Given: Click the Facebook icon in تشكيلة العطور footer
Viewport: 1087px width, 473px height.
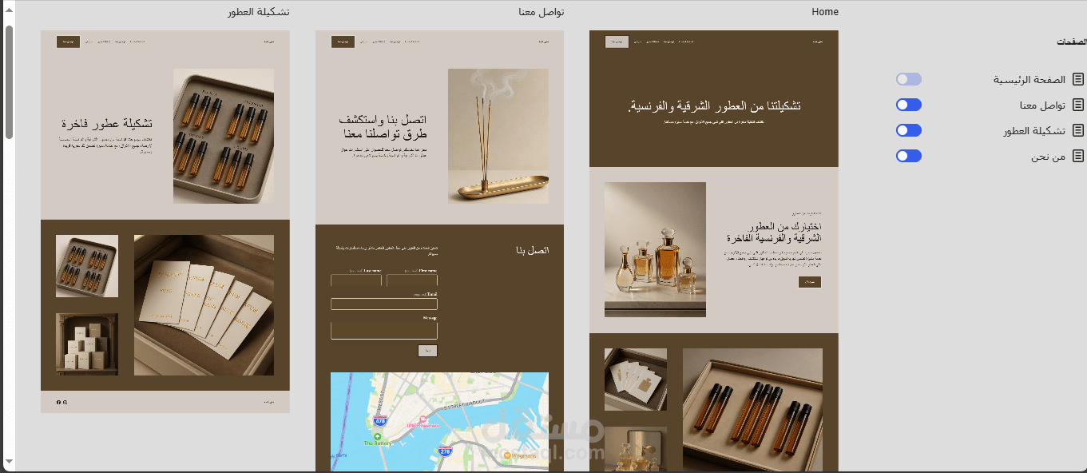Looking at the screenshot, I should (x=58, y=402).
